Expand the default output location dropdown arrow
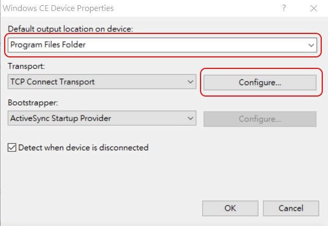328x226 pixels. 311,45
